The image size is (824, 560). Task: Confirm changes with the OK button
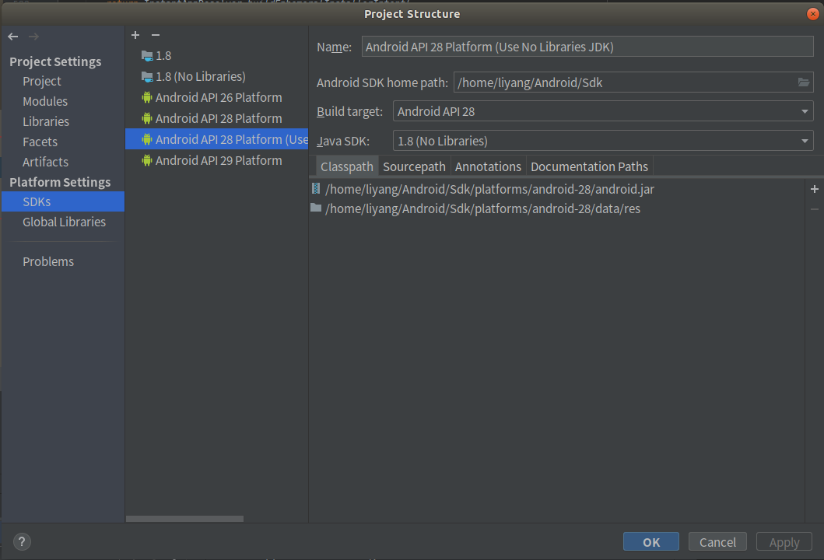point(650,541)
